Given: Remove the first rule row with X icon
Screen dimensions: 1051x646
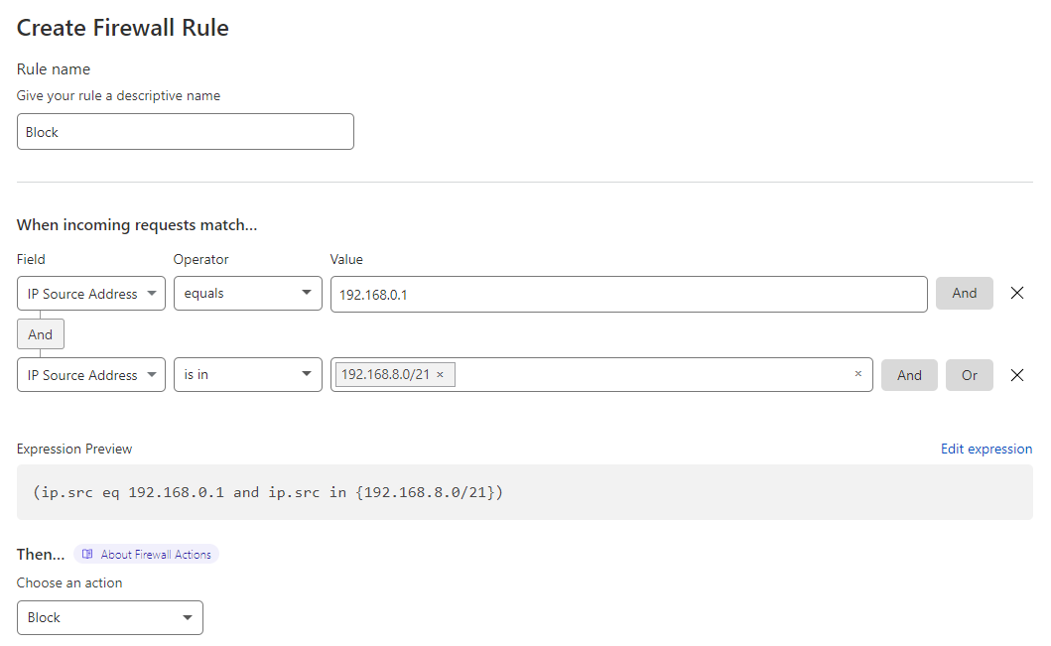Looking at the screenshot, I should 1016,294.
